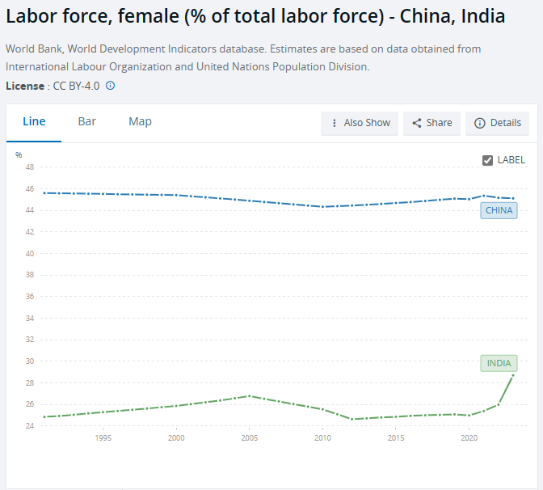Click the INDIA series label
This screenshot has width=543, height=490.
499,363
